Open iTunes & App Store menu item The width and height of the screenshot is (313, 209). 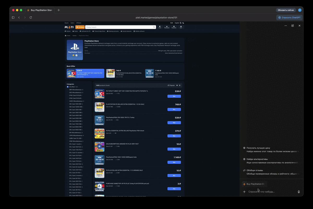coord(99,31)
